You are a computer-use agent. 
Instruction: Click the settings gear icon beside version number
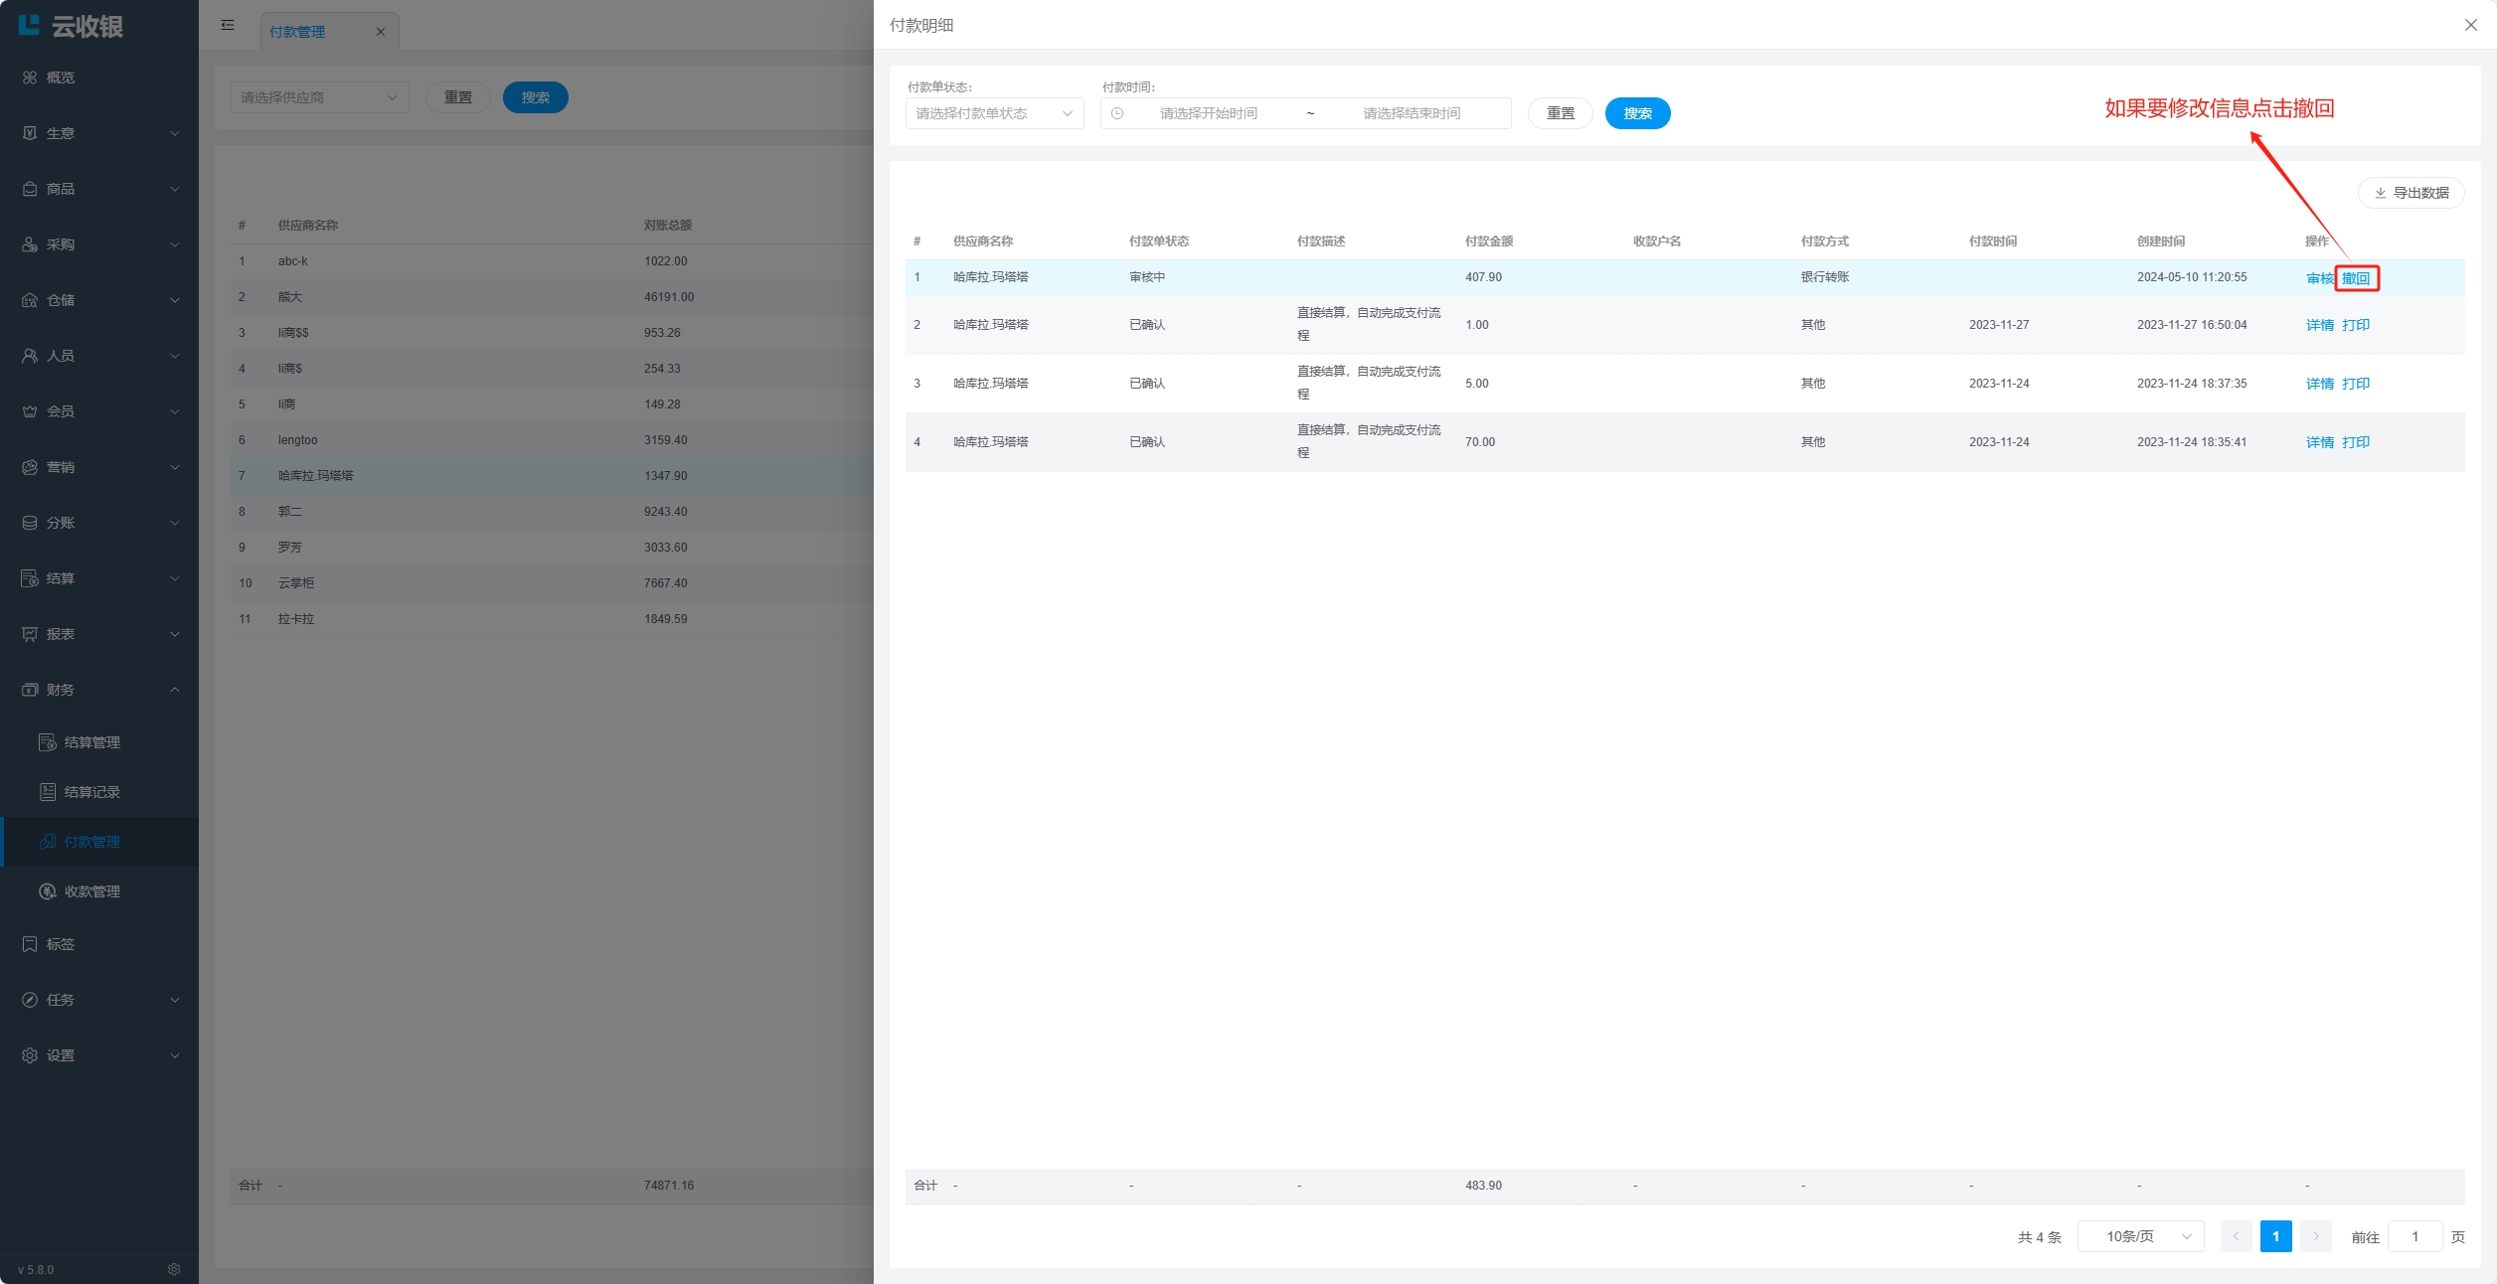click(x=174, y=1269)
